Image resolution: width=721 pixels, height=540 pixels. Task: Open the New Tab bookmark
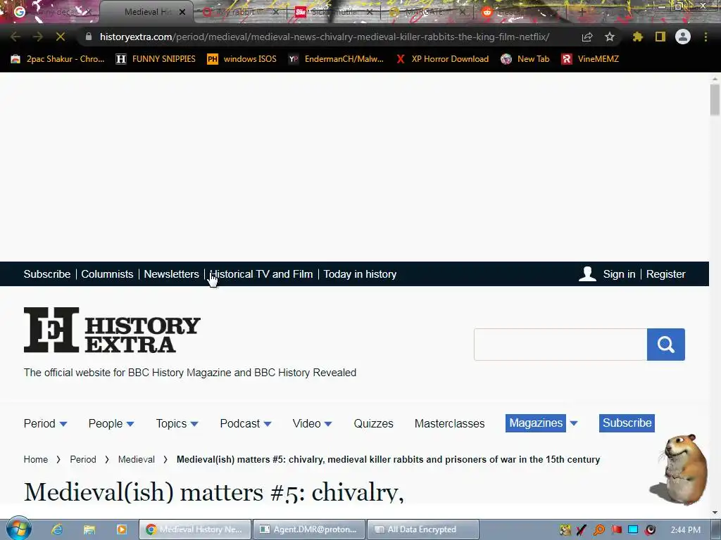click(x=525, y=59)
